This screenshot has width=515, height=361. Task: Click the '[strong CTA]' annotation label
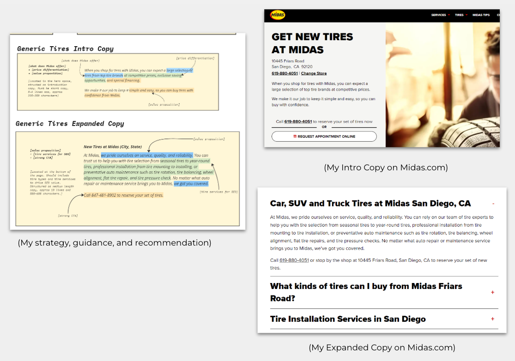pos(67,216)
